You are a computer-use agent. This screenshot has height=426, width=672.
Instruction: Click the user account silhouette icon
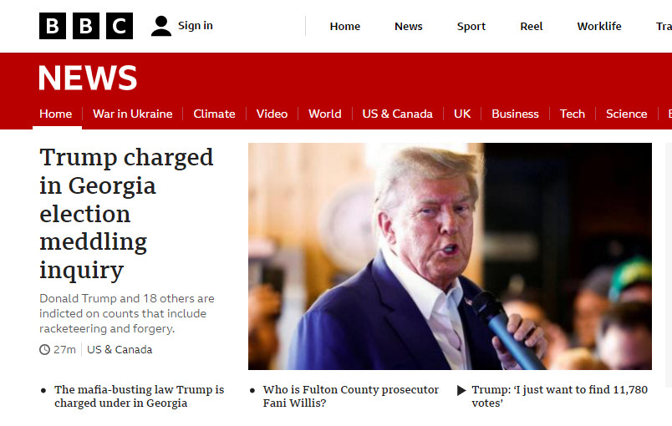[x=161, y=26]
